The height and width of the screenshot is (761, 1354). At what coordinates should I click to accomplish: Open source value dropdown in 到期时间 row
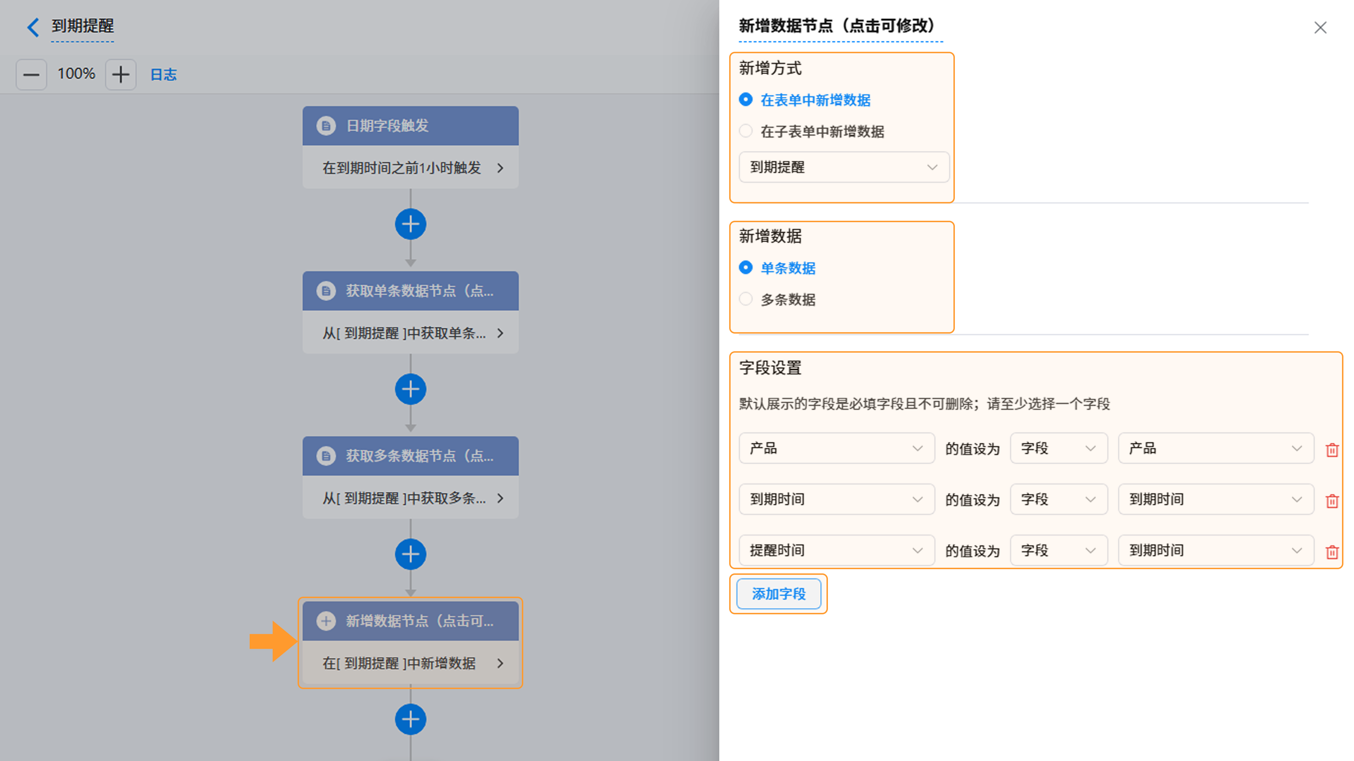tap(1216, 499)
